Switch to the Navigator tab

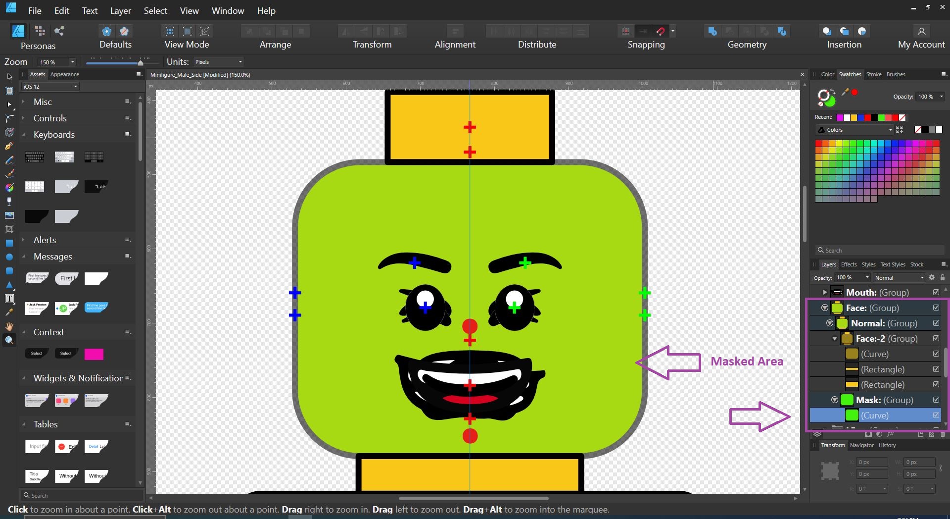pyautogui.click(x=861, y=445)
